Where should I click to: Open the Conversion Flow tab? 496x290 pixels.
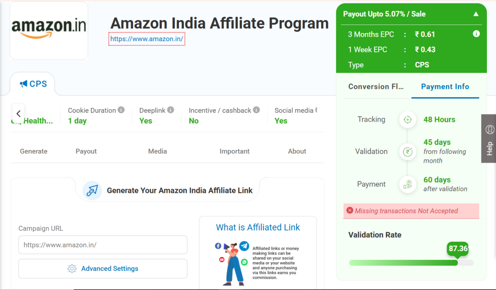pos(376,86)
